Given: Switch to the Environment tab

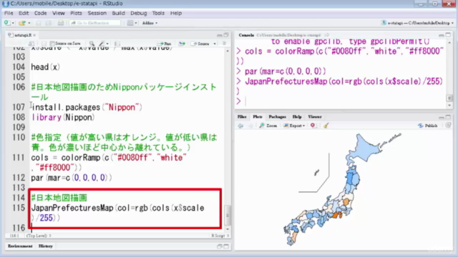Looking at the screenshot, I should click(20, 246).
